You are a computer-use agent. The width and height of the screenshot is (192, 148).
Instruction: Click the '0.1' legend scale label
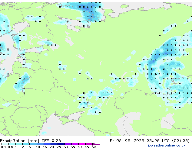coord(3,147)
